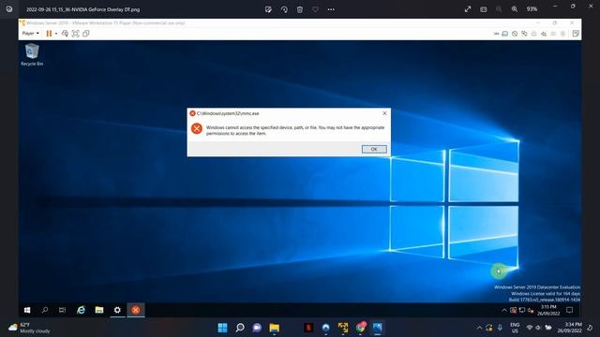Click the Photos app icon at top-left
Screen dimensions: 600x337
pyautogui.click(x=9, y=9)
